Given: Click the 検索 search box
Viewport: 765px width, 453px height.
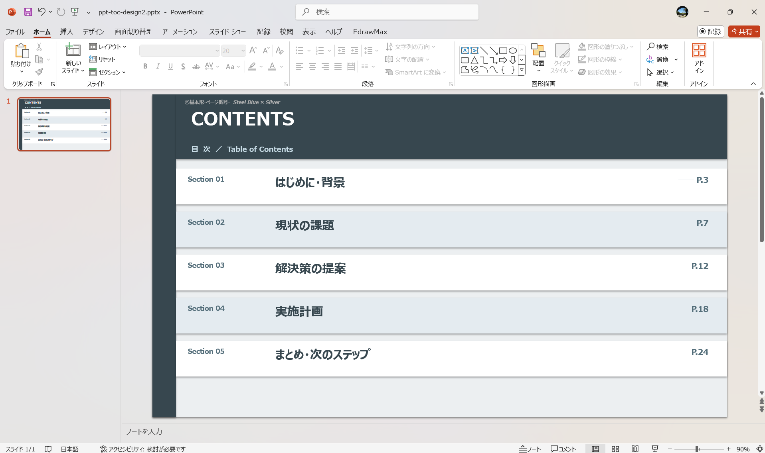Looking at the screenshot, I should (387, 12).
